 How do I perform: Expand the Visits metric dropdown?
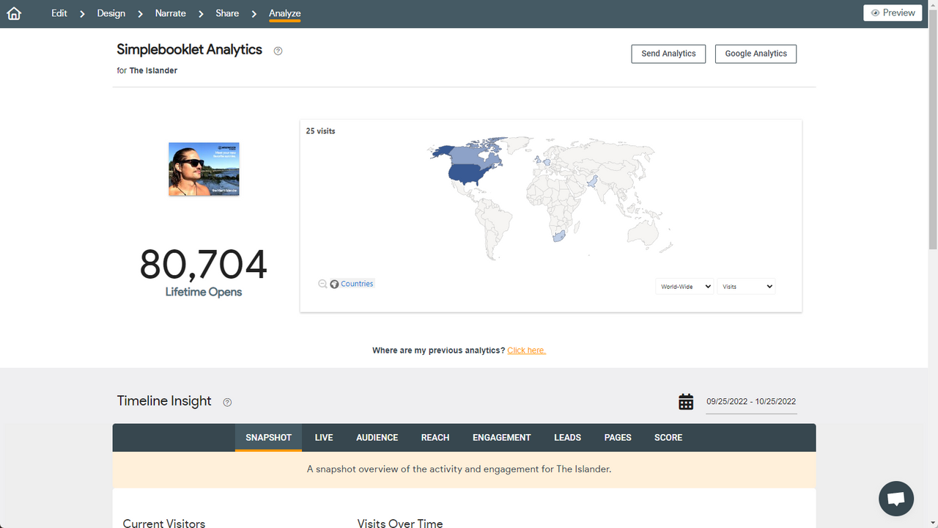746,286
